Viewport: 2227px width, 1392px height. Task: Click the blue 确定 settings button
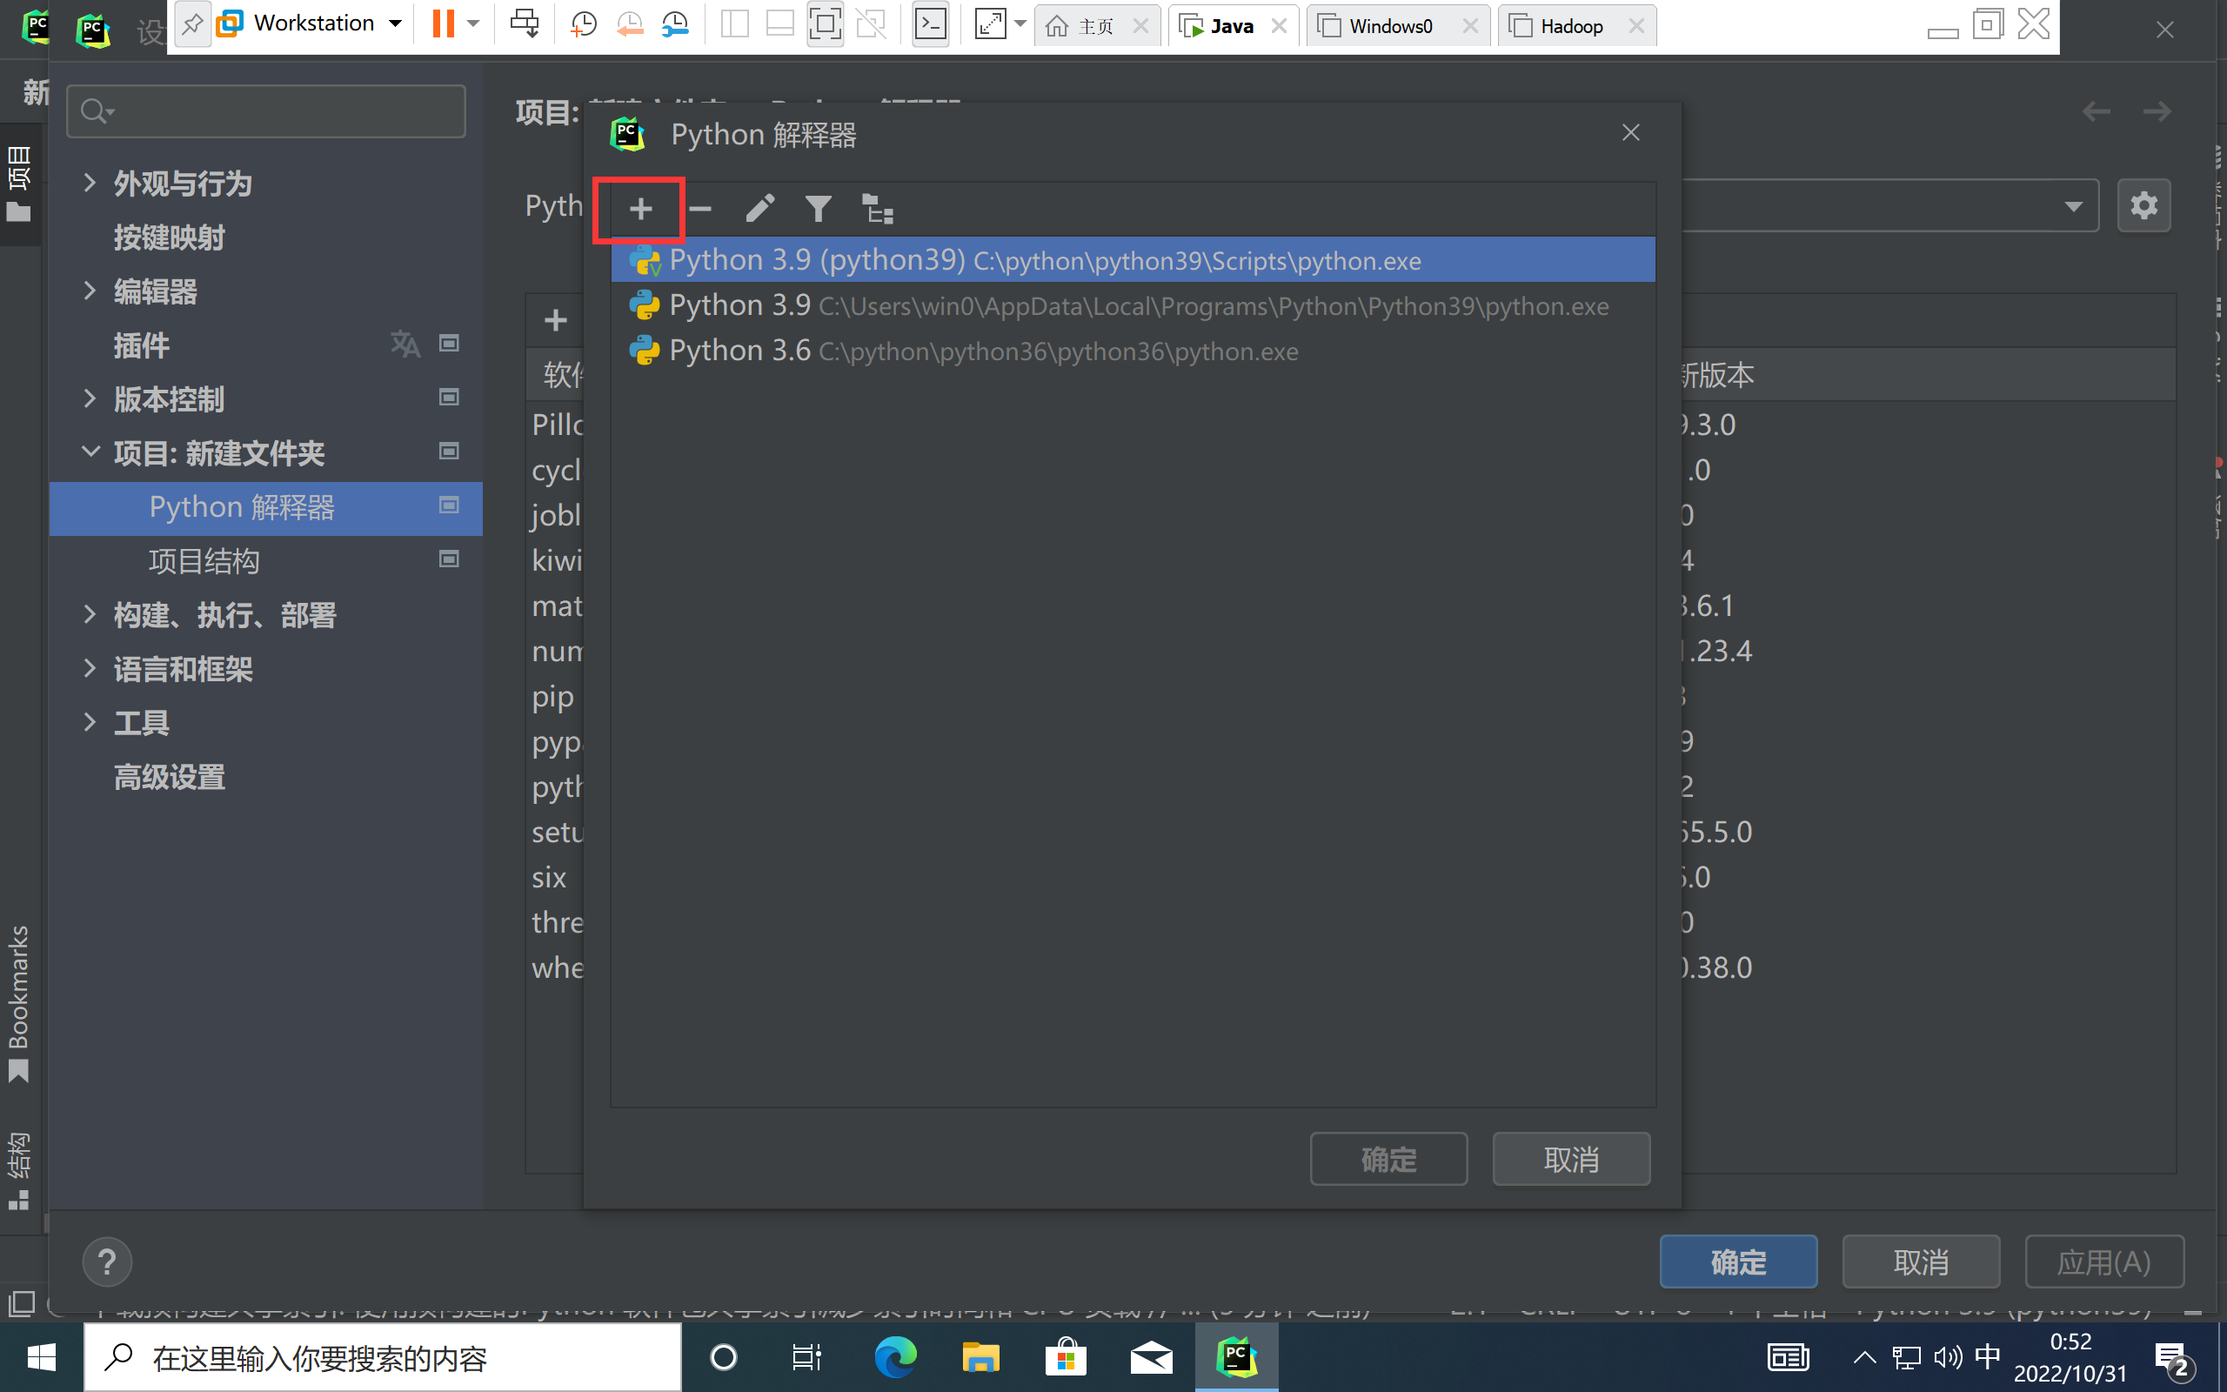[1737, 1261]
